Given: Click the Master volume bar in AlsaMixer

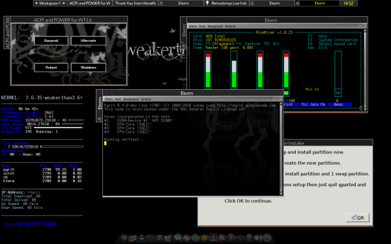Looking at the screenshot, I should coord(208,70).
